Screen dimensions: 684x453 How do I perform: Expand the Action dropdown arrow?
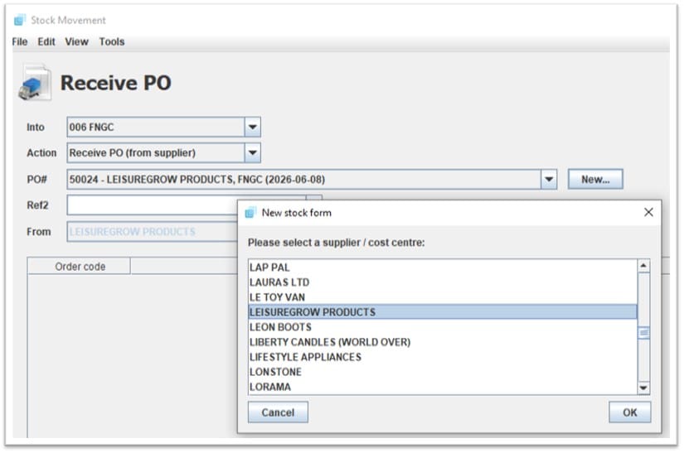click(x=252, y=153)
